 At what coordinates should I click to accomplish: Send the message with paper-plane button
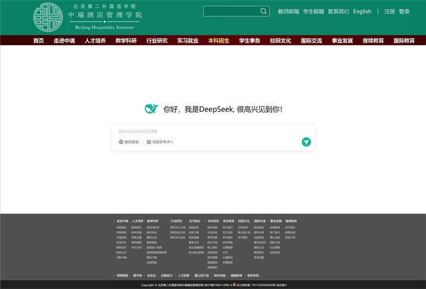306,142
